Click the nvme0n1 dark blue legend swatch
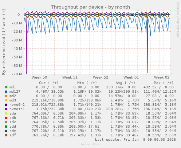Image resolution: width=181 pixels, height=148 pixels. tap(6, 105)
